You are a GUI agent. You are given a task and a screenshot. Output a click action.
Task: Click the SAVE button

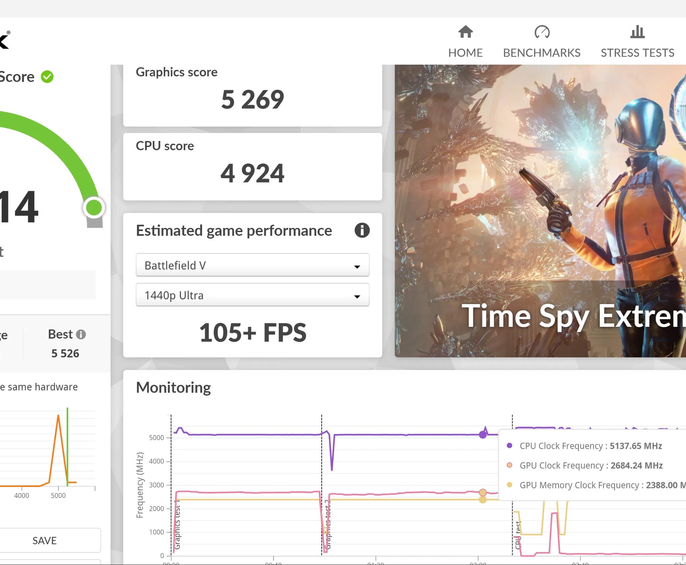point(45,540)
